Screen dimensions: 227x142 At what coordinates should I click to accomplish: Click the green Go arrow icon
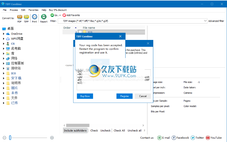tap(52, 15)
